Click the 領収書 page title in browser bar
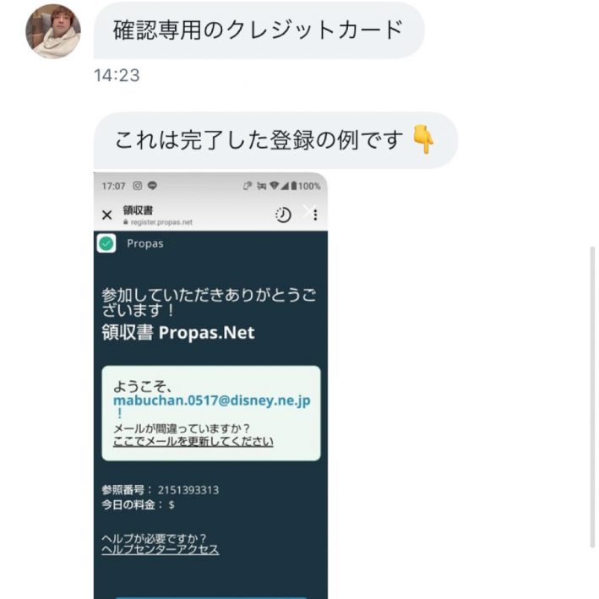Viewport: 599px width, 599px height. click(138, 210)
